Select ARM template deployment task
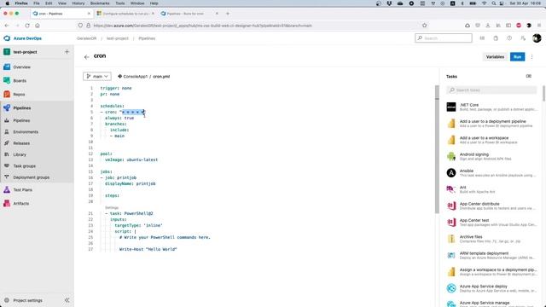Screen dimensions: 546x307 point(491,255)
